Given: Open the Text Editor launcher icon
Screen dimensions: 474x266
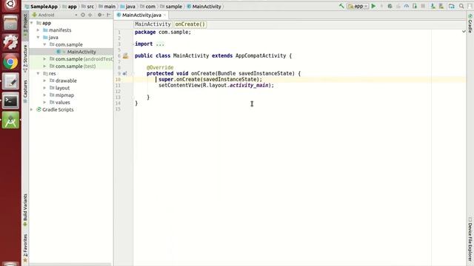Looking at the screenshot, I should pos(10,81).
